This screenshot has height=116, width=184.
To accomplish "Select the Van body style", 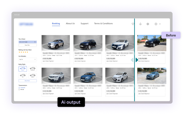I will 23,76.
